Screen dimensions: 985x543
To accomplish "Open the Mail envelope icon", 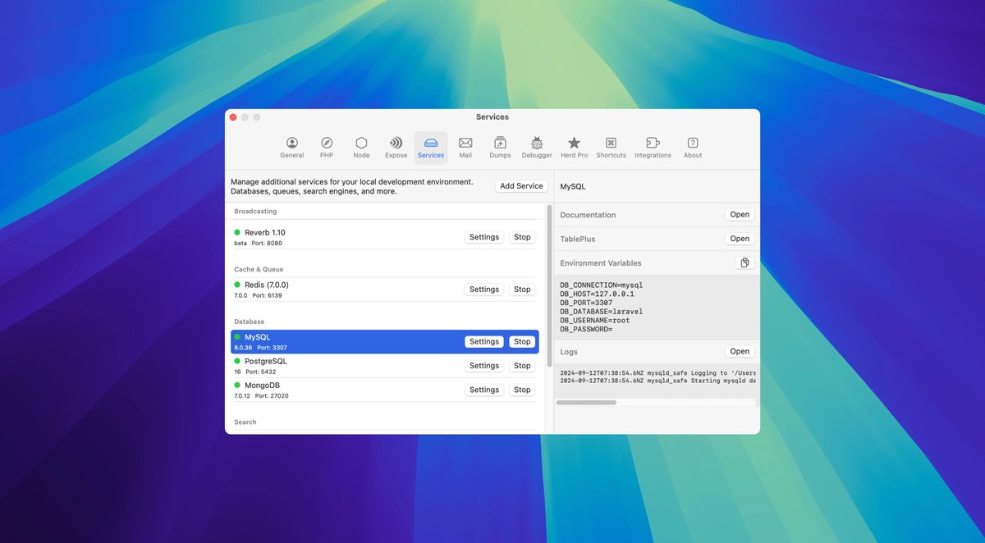I will click(x=465, y=148).
